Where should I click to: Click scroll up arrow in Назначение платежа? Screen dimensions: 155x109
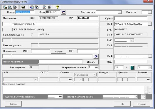click(x=150, y=88)
